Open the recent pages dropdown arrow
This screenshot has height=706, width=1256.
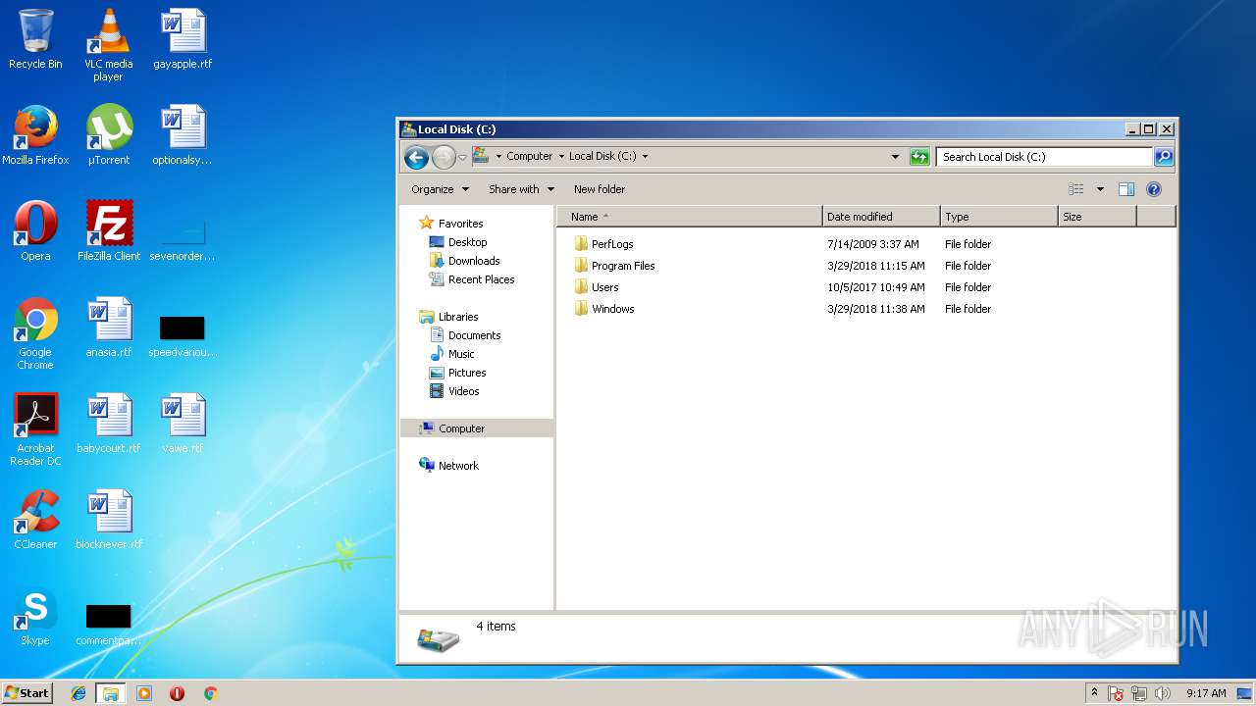tap(462, 157)
